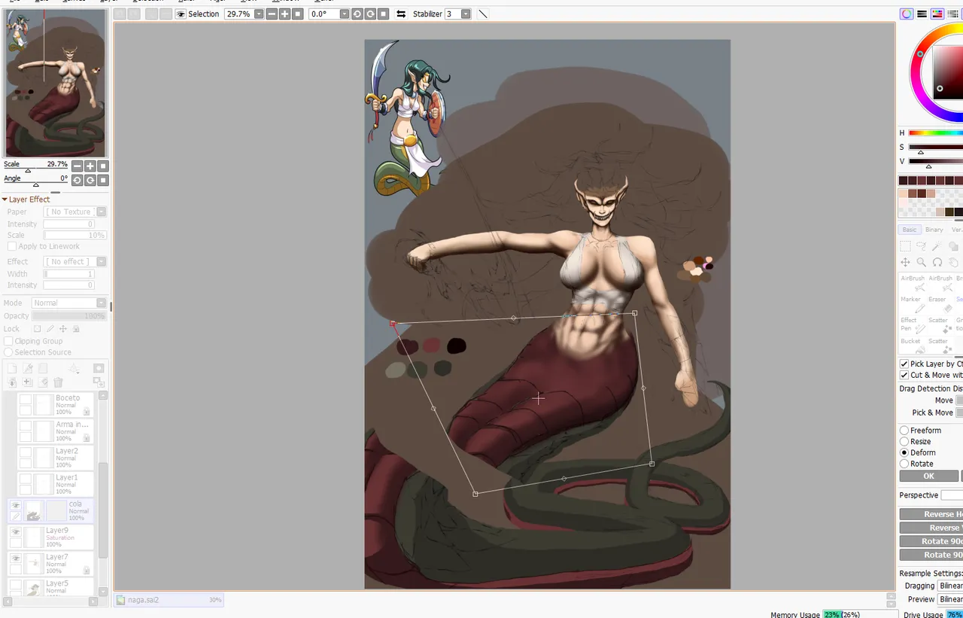The width and height of the screenshot is (963, 618).
Task: Rotate view counterclockwise in navigator panel
Action: coord(77,181)
